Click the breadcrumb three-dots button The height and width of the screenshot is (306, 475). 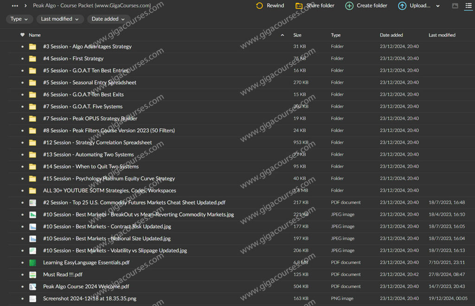[x=15, y=6]
